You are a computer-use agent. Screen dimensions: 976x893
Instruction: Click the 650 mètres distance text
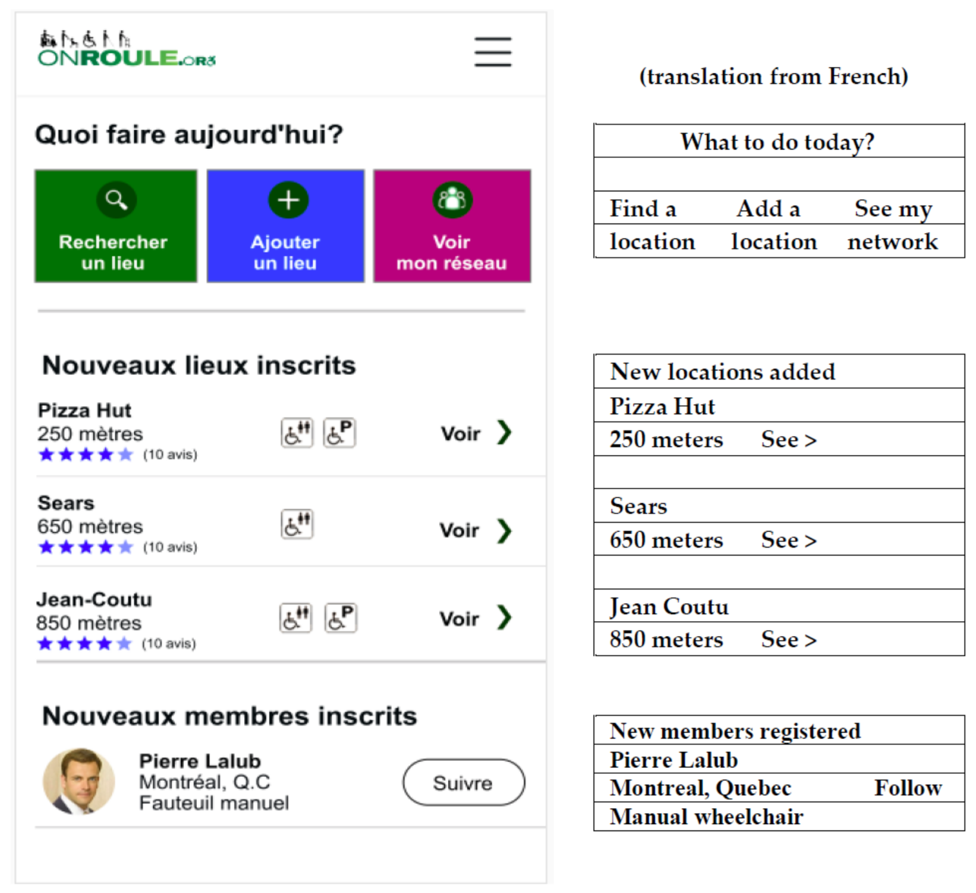90,526
